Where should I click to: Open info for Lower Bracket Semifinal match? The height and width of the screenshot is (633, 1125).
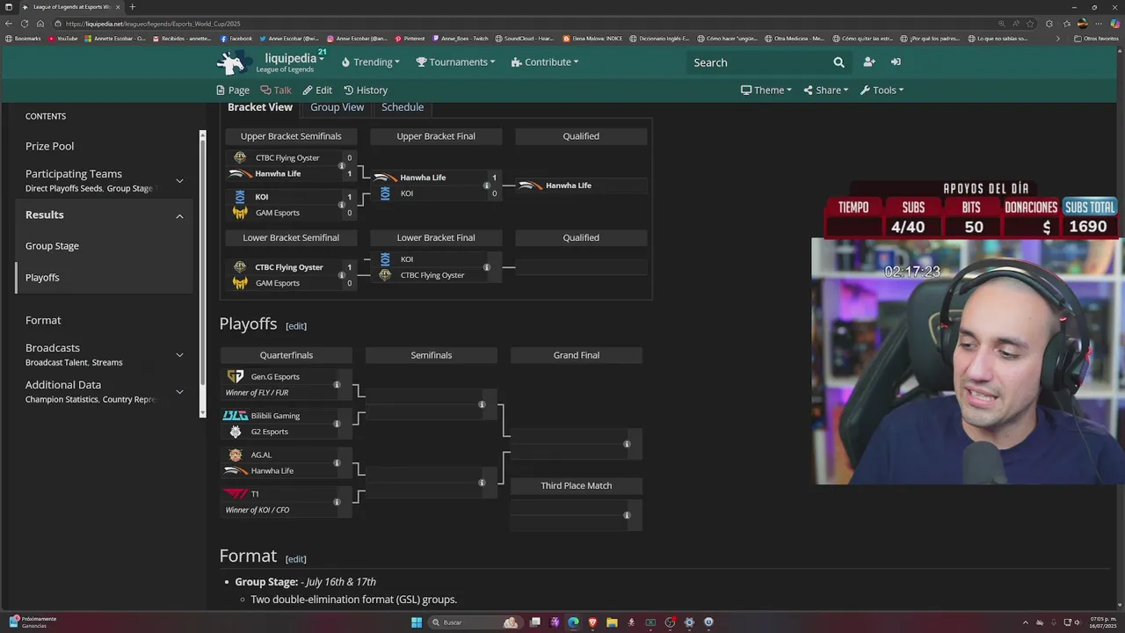click(x=342, y=275)
